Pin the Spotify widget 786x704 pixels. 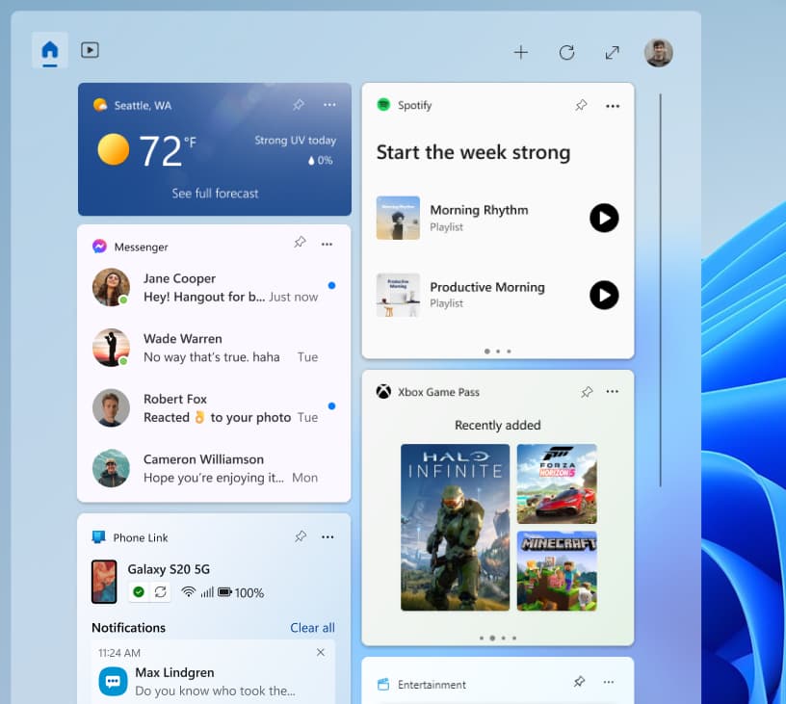(581, 105)
